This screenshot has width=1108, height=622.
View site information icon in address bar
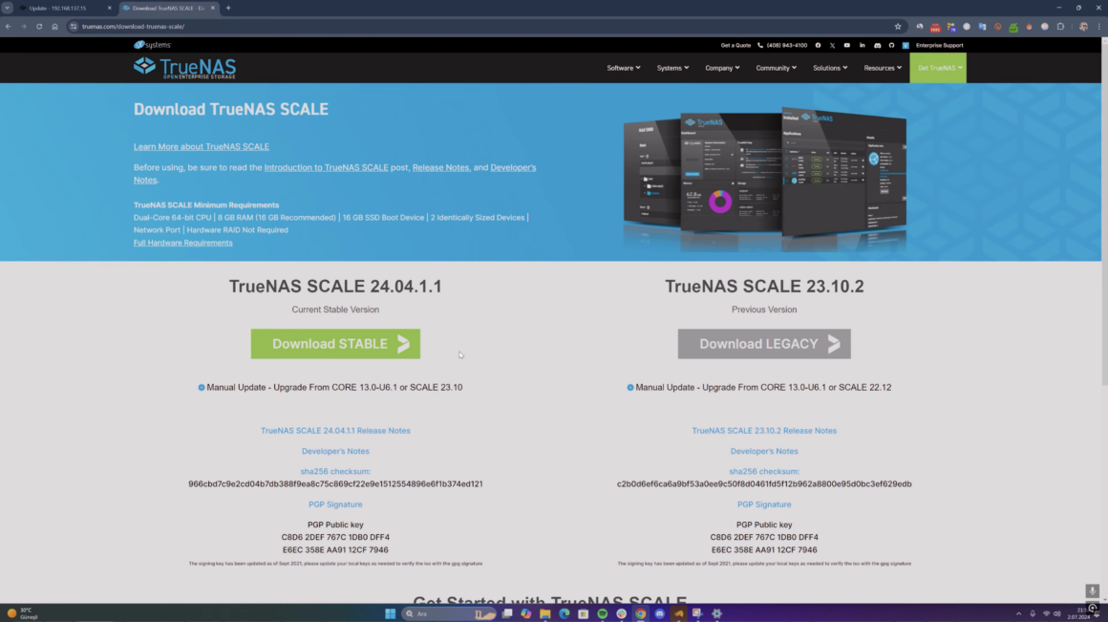pyautogui.click(x=74, y=26)
